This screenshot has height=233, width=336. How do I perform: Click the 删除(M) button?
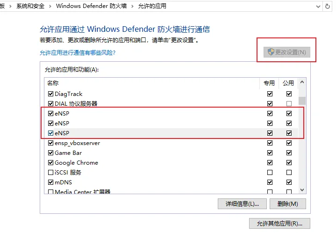287,204
